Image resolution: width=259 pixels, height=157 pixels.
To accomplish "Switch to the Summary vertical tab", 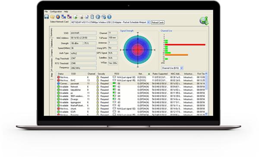I will tap(51, 32).
